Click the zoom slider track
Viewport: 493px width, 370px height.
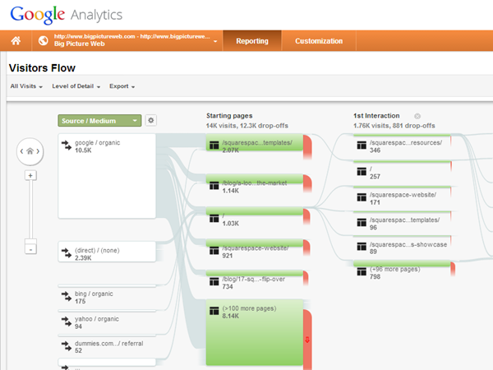pyautogui.click(x=30, y=209)
